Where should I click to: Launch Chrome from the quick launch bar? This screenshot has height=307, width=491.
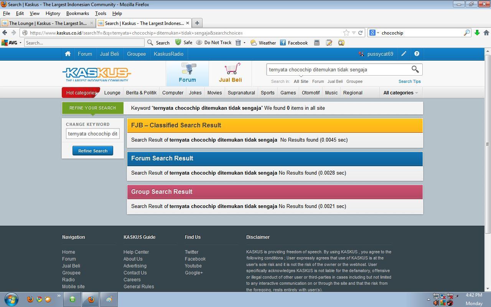(39, 299)
